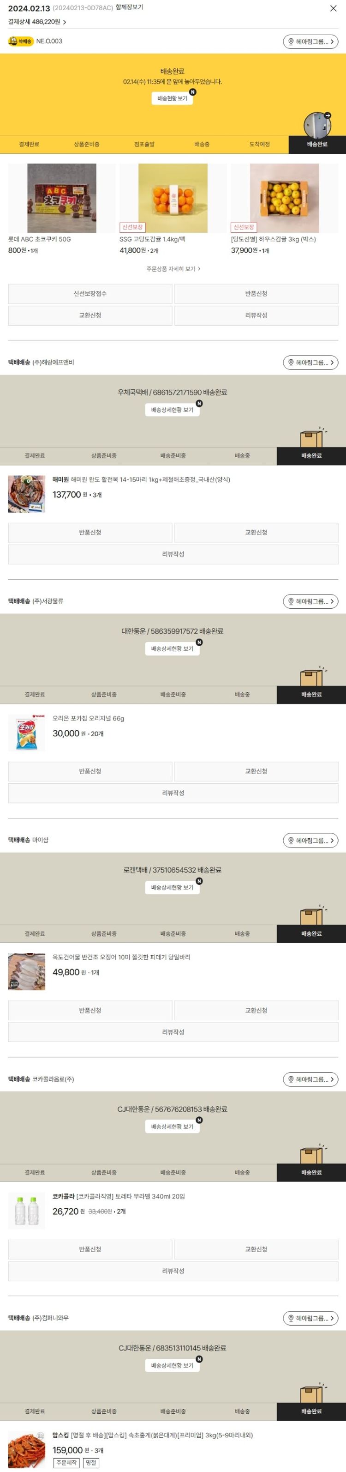This screenshot has width=346, height=1472.
Task: Select 배송완료 status tab in 쓱배송 tracker
Action: [x=317, y=145]
